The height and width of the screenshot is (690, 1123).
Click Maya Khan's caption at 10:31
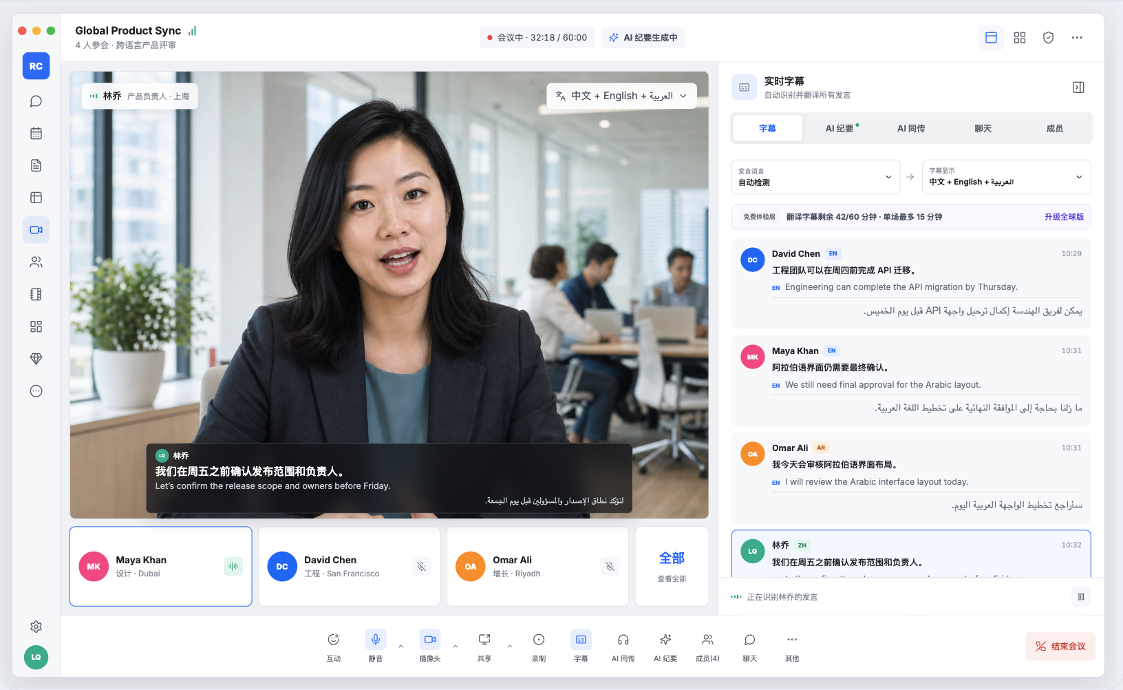coord(911,381)
